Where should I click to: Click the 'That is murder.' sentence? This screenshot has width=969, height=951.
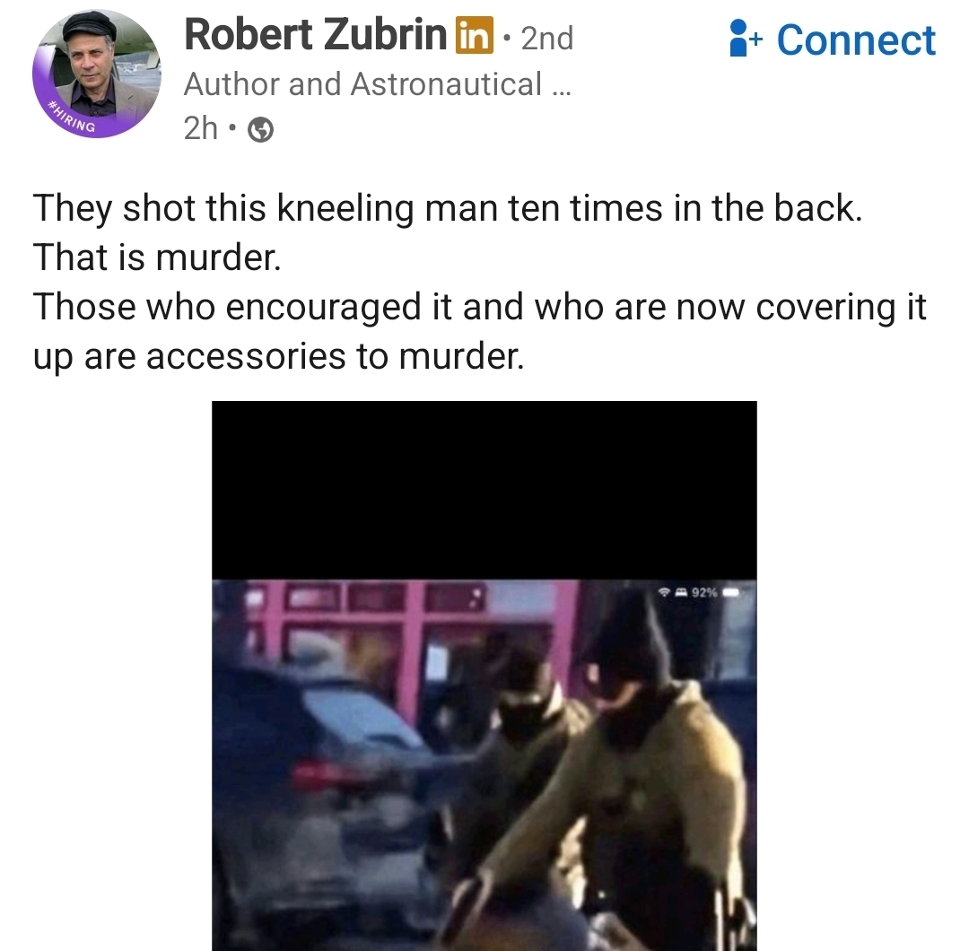coord(157,257)
